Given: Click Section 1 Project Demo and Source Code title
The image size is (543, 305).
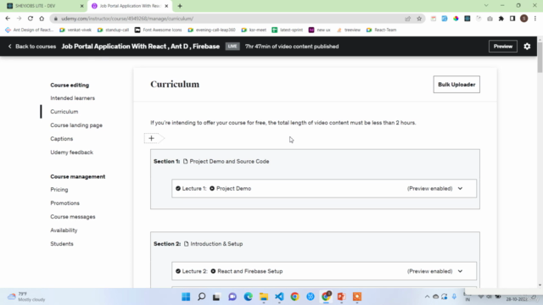Looking at the screenshot, I should (229, 162).
